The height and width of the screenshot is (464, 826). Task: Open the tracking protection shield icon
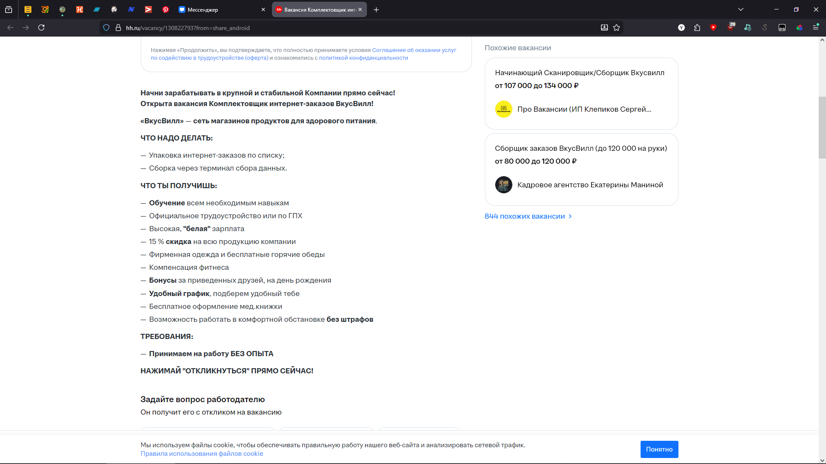(x=106, y=27)
